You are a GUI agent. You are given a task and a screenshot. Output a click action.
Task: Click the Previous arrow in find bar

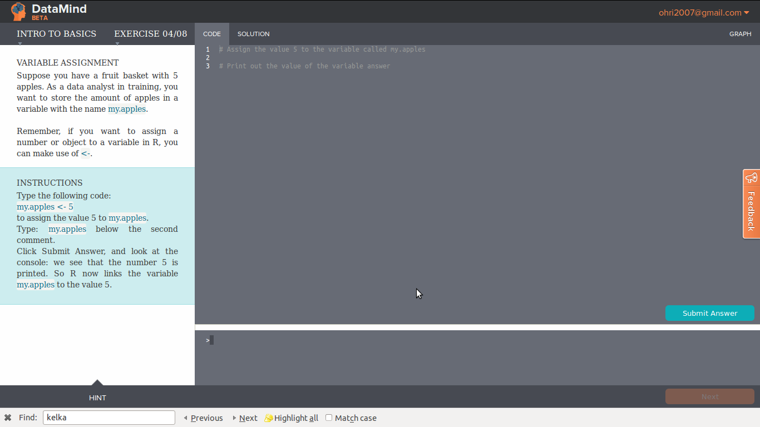point(186,418)
